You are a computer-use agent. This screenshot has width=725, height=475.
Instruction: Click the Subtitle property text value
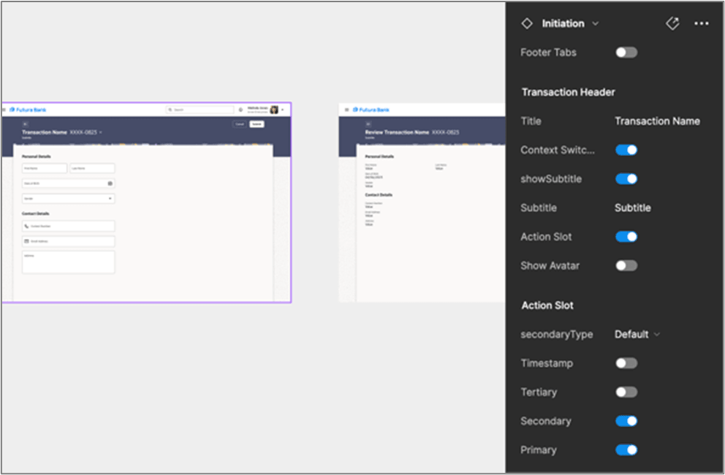[632, 208]
